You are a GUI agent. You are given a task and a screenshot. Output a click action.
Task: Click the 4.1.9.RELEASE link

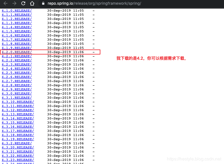pyautogui.click(x=16, y=48)
